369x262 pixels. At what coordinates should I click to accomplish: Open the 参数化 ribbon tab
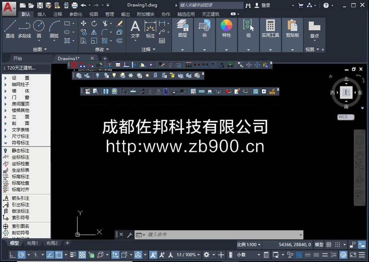click(x=76, y=14)
